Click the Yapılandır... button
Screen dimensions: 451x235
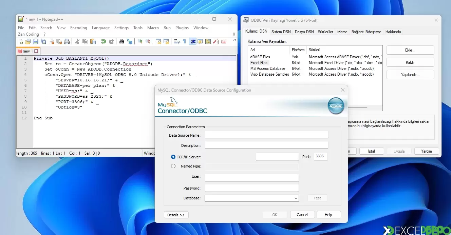(x=410, y=75)
